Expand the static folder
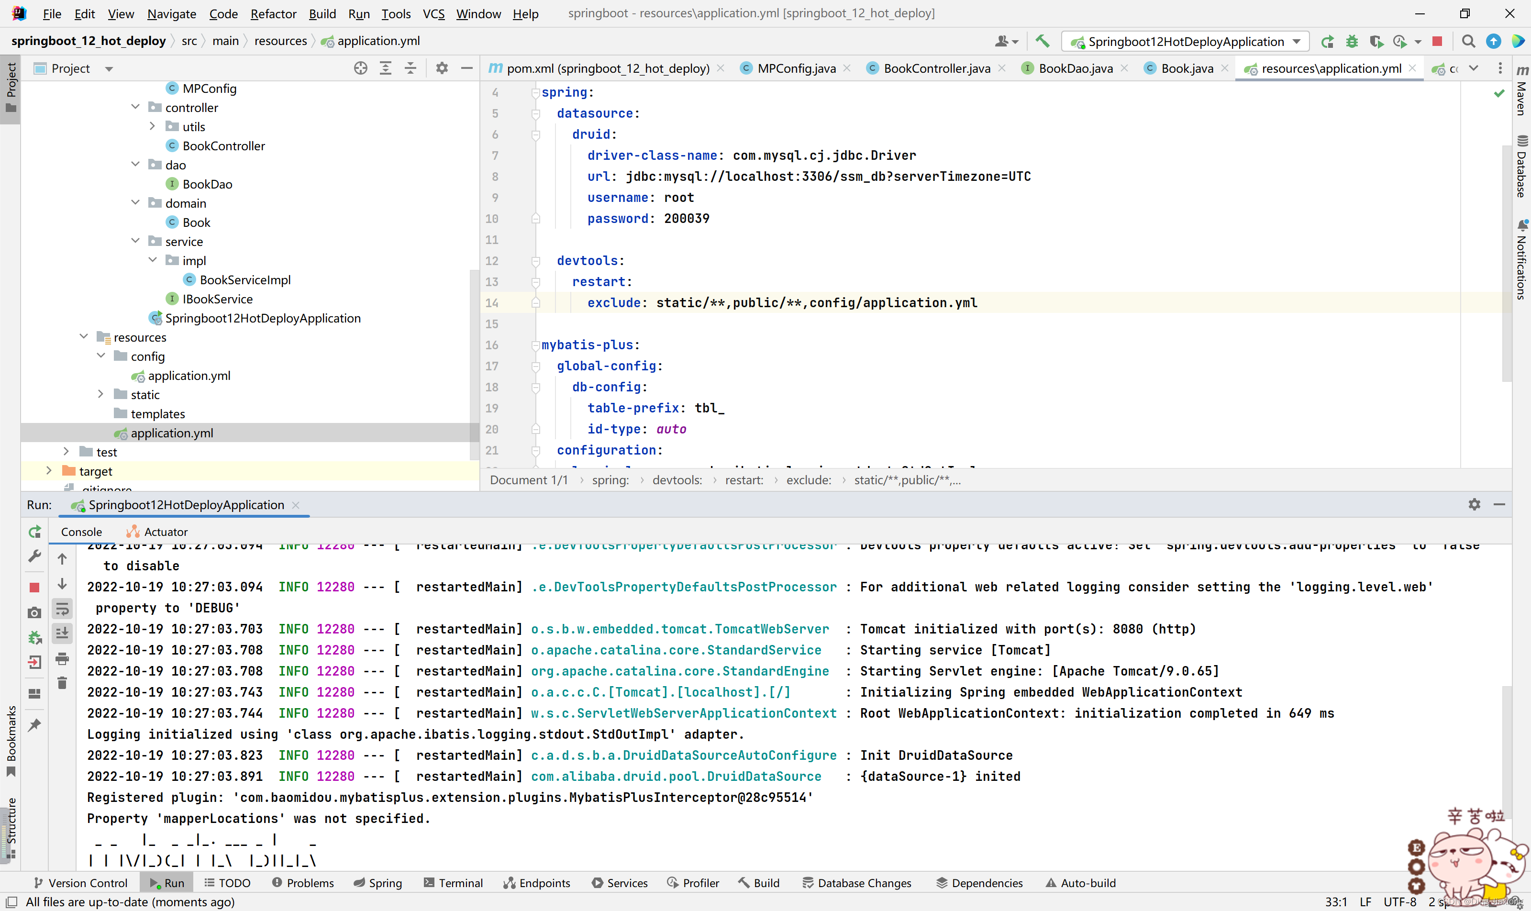Screen dimensions: 1531x911 pyautogui.click(x=100, y=393)
